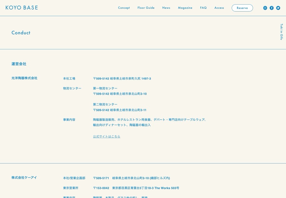The height and width of the screenshot is (198, 286).
Task: Follow the 公式サイトはこちら link
Action: point(107,136)
